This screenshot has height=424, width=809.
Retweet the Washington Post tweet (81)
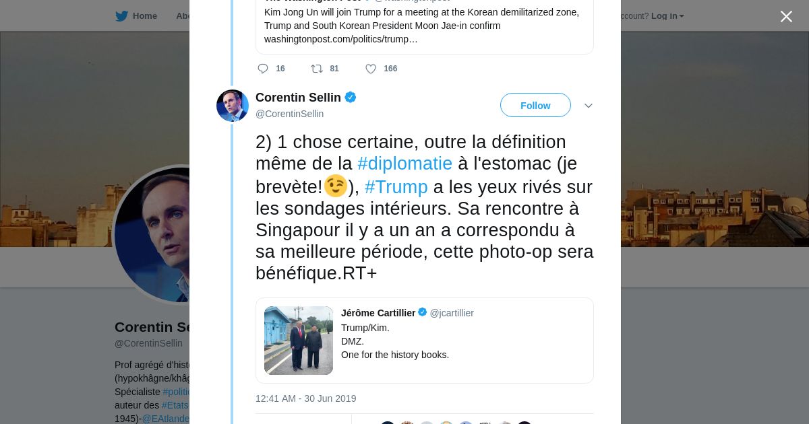317,69
